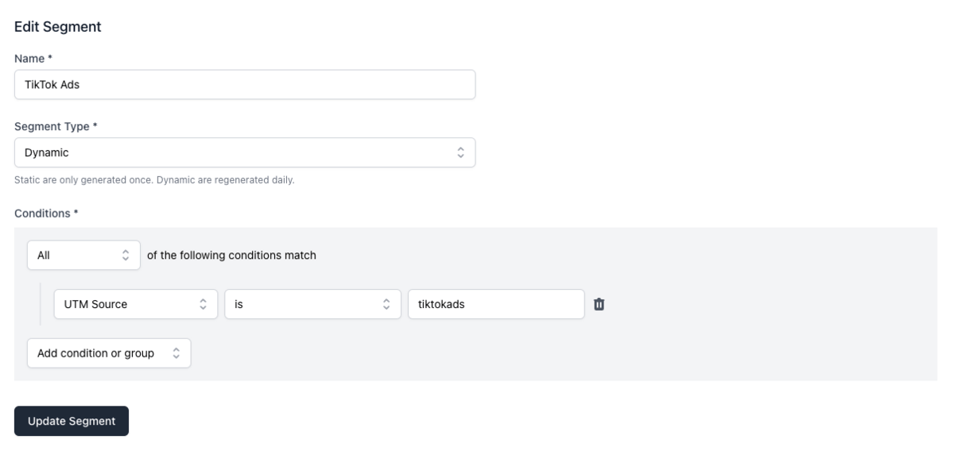Click the tiktokads condition value field

pyautogui.click(x=496, y=303)
